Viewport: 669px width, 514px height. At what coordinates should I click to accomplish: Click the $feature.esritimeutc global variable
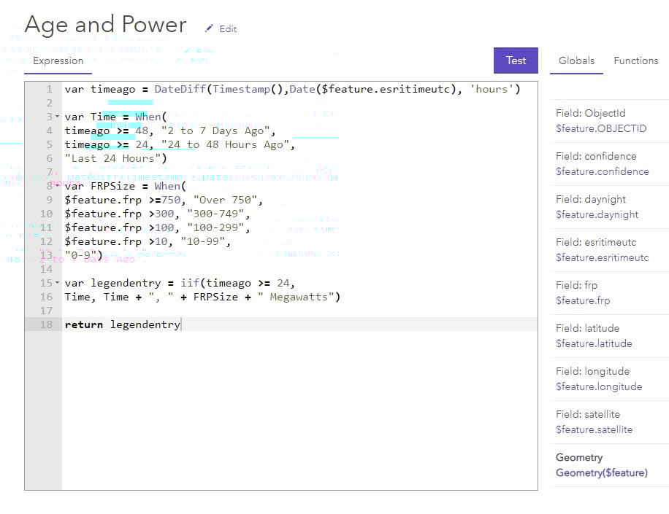(x=602, y=258)
